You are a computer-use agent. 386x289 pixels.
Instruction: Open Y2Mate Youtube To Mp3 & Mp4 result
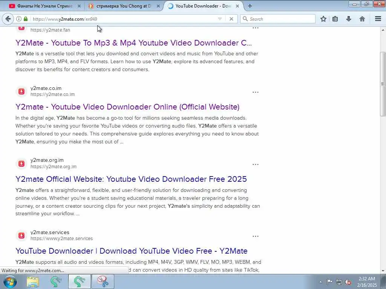pos(134,43)
